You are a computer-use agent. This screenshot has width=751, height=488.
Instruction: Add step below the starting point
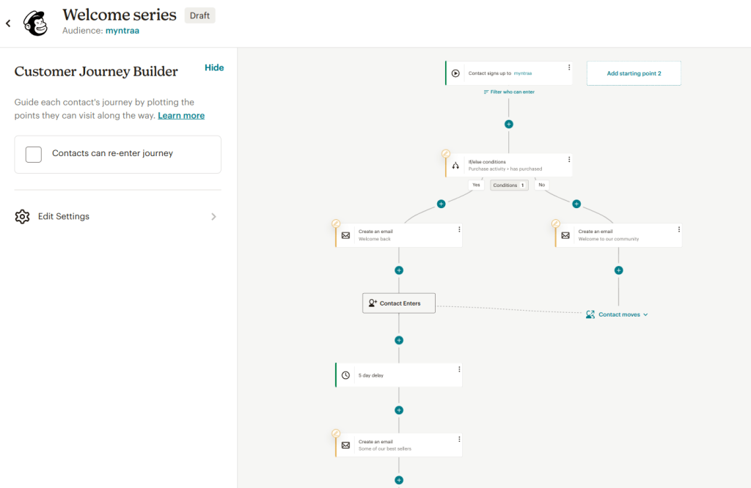(x=509, y=124)
